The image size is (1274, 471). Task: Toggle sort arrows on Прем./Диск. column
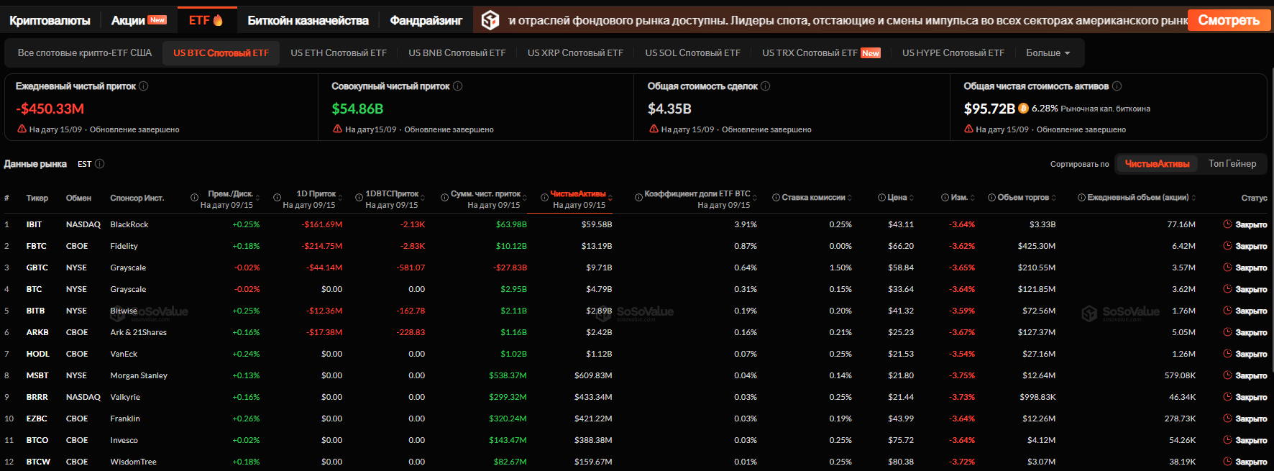[257, 198]
